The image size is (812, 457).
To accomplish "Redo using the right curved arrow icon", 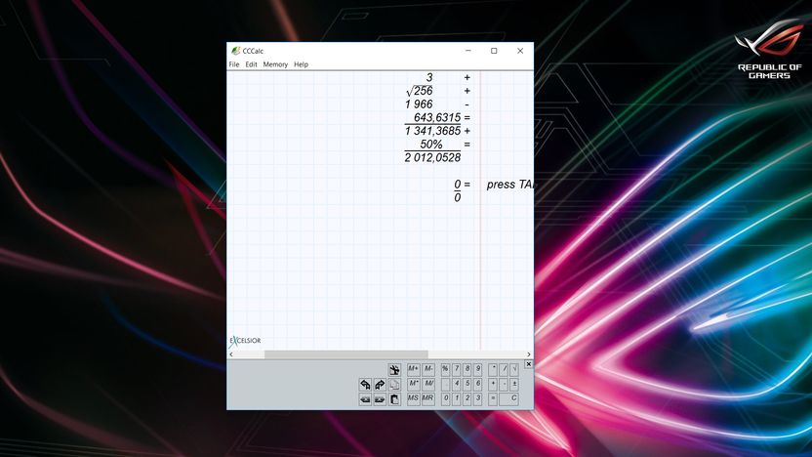I will (x=380, y=385).
